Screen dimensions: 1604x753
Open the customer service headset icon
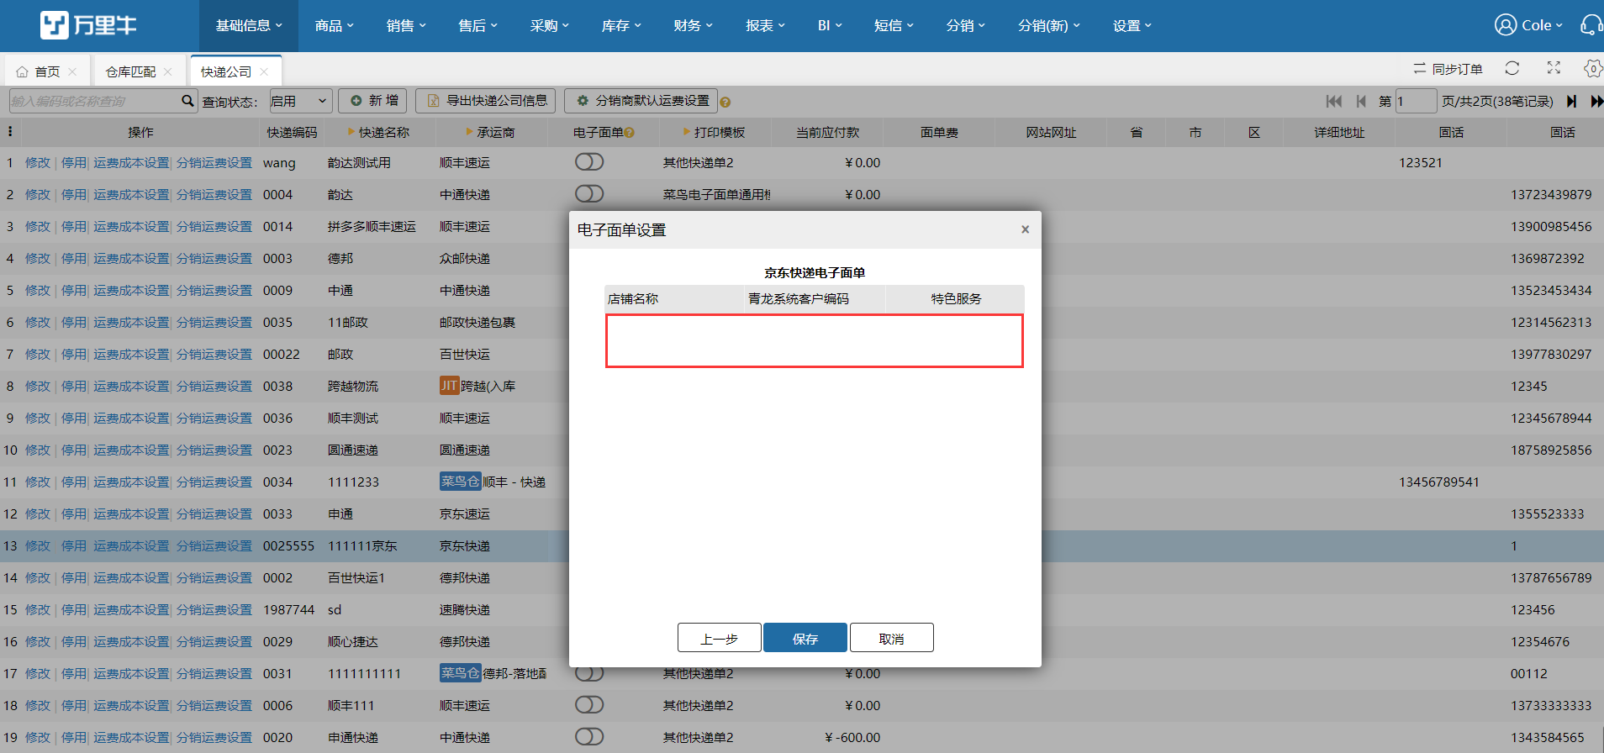1590,25
